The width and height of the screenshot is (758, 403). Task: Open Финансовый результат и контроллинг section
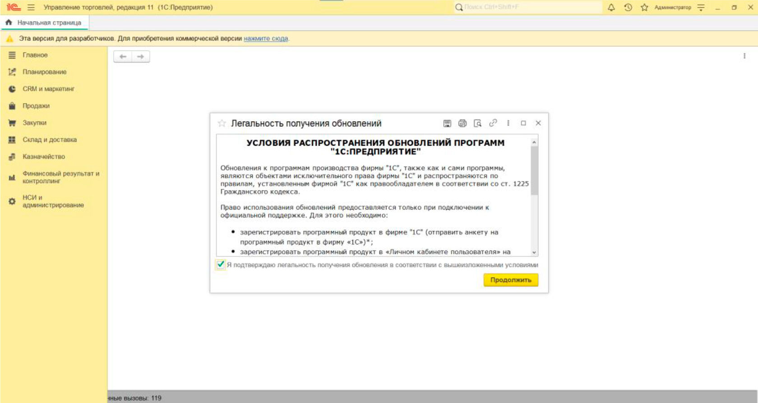click(61, 177)
